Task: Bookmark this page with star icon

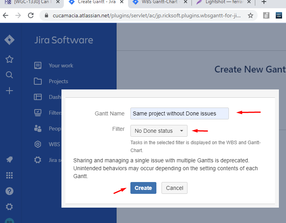Action: (x=251, y=16)
